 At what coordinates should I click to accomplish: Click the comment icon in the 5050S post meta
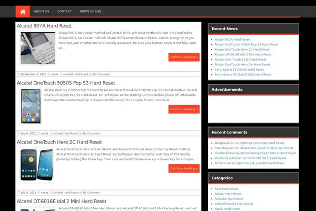(81, 133)
